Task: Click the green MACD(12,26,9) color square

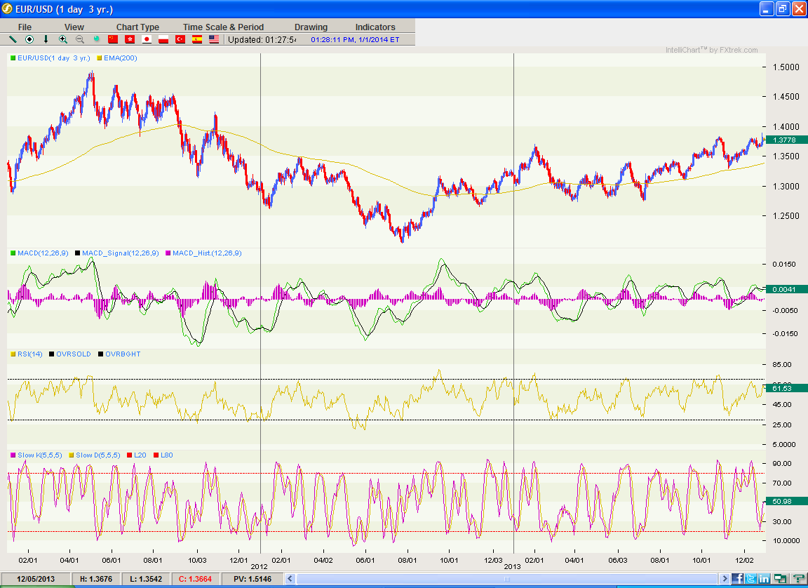Action: point(12,253)
